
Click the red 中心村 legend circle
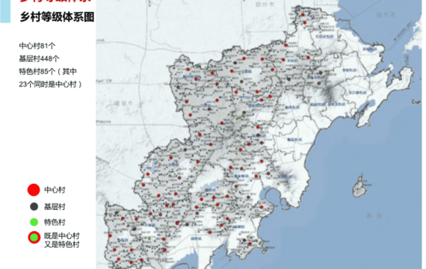pyautogui.click(x=34, y=190)
